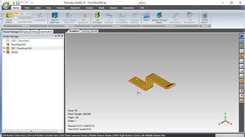Open Feature-Based Alignment tool

pos(69,18)
